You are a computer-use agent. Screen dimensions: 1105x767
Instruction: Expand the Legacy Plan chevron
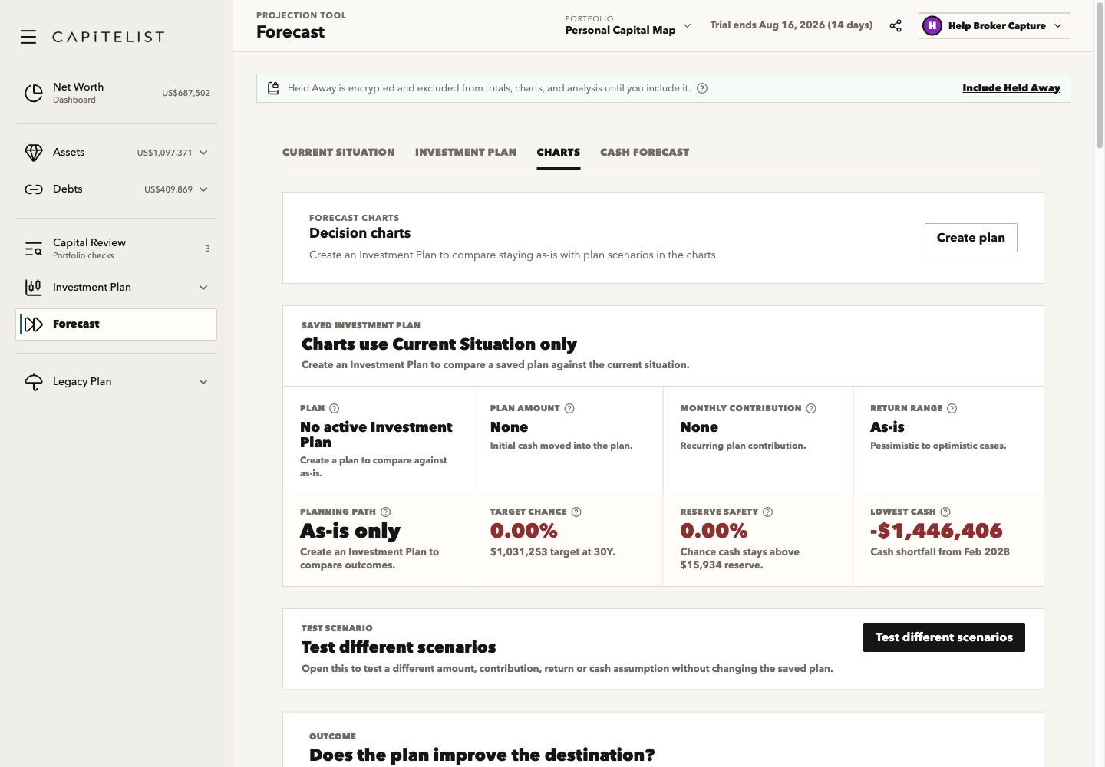point(203,382)
